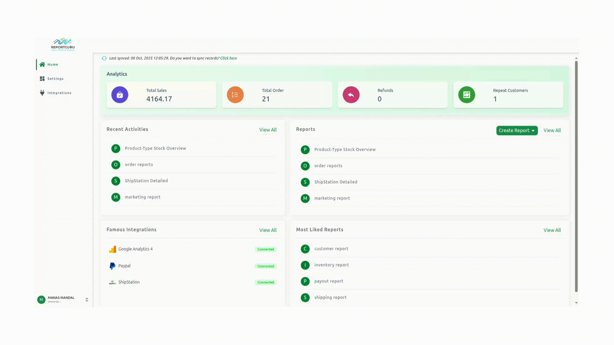Click the scrollbar down arrow

tap(576, 303)
